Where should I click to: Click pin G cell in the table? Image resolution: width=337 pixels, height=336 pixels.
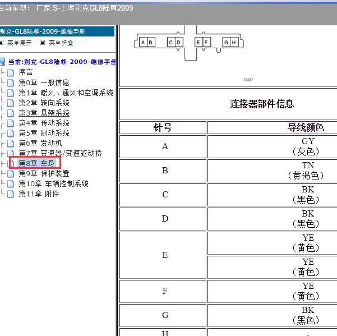point(163,315)
